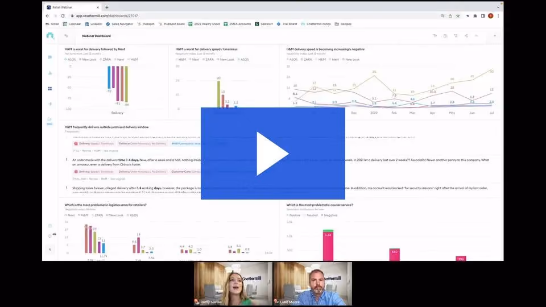Click the Romy Saville video thumbnail
Screen dimensions: 546x307
point(233,284)
